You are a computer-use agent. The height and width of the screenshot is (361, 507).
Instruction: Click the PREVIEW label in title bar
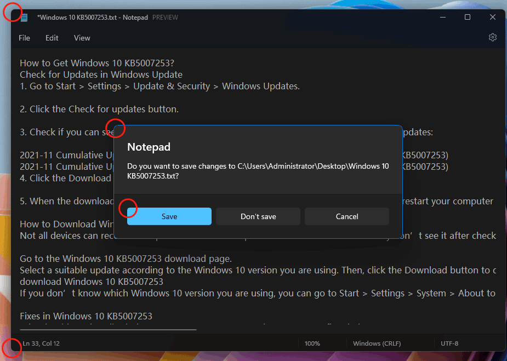165,18
